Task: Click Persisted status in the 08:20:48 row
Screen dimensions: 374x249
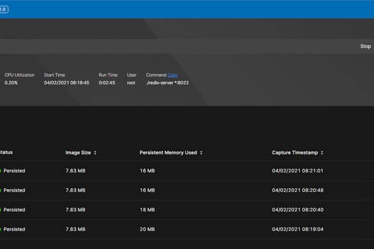Action: (x=14, y=190)
